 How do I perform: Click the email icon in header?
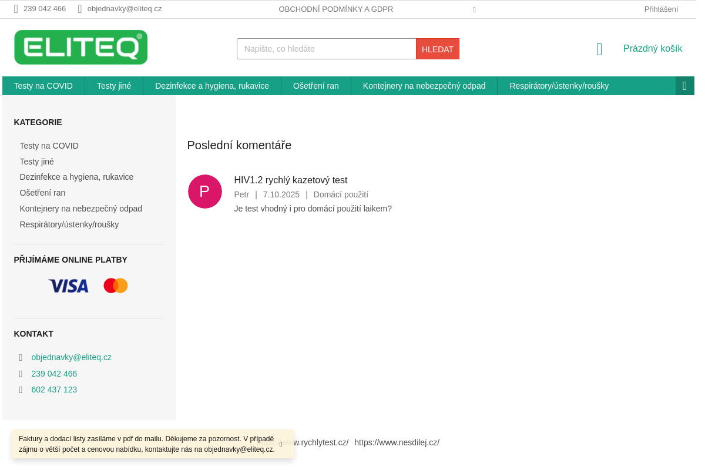click(x=80, y=9)
